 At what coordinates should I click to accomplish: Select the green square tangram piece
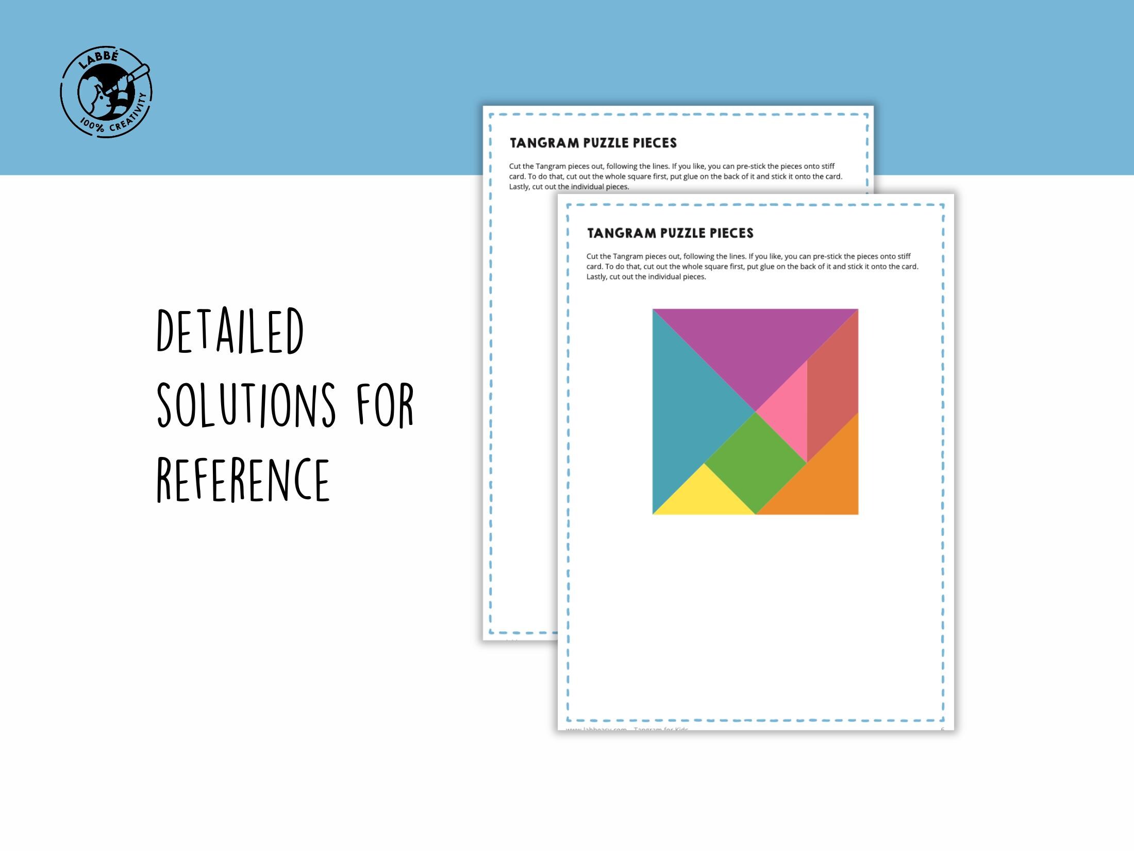[x=755, y=463]
